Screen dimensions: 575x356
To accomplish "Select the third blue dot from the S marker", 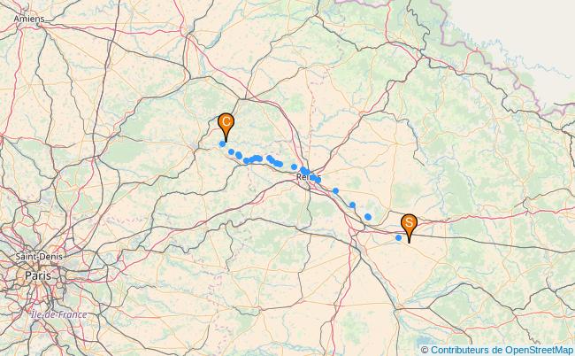I will click(352, 205).
